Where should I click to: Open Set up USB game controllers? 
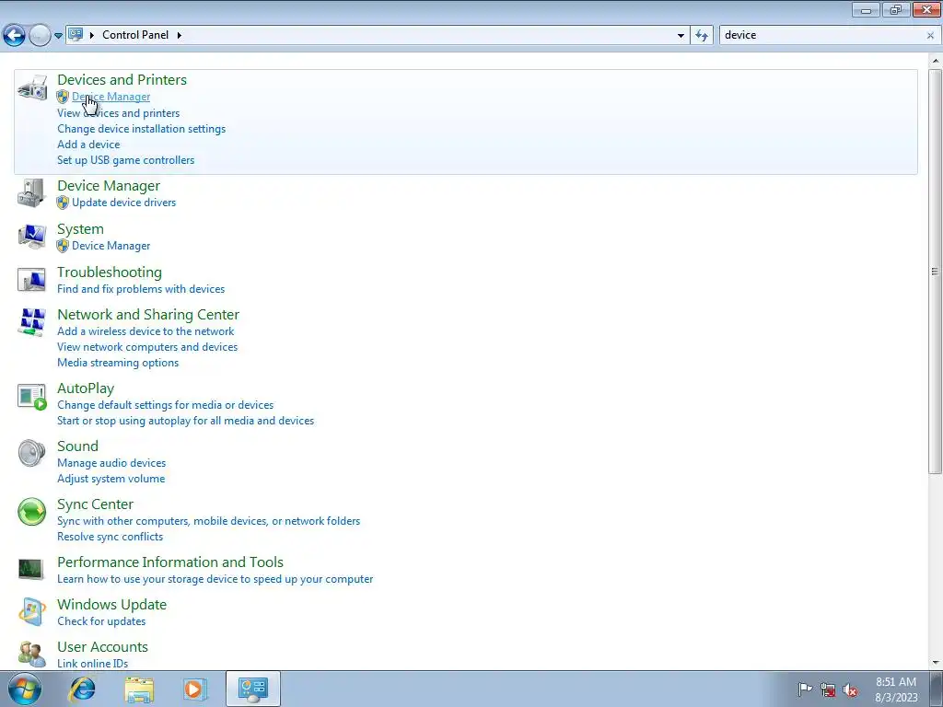(125, 160)
